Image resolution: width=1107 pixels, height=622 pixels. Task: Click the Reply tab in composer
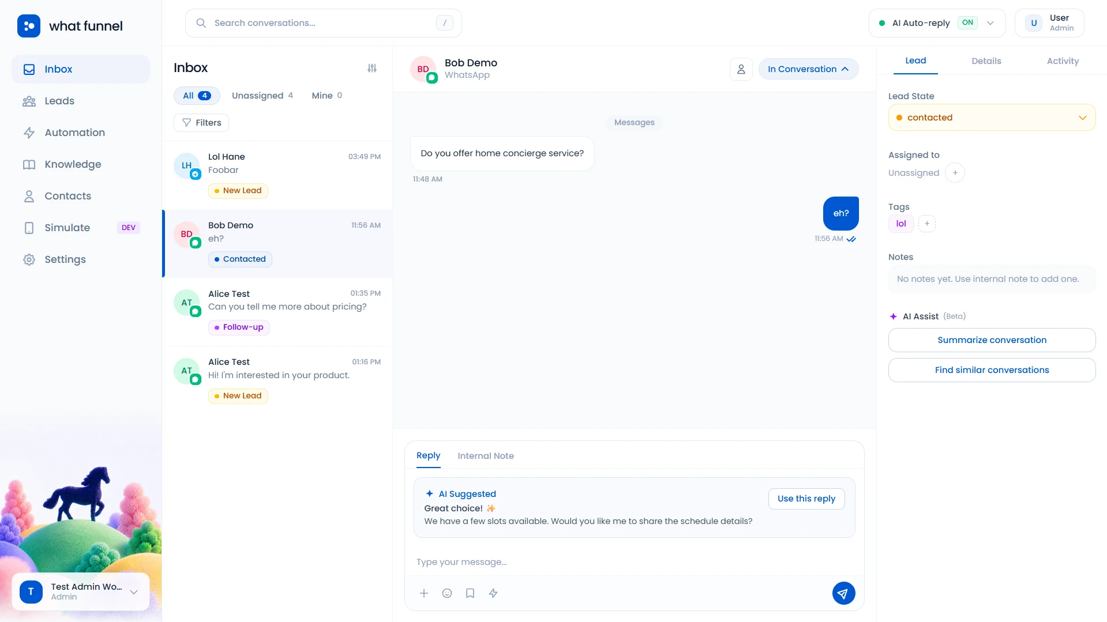(428, 455)
